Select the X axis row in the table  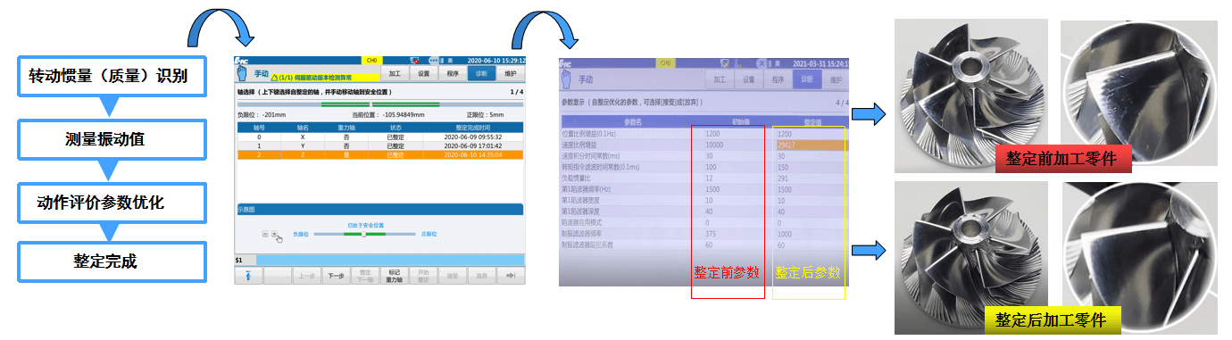379,137
